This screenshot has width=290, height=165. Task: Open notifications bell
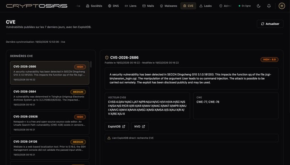coord(269,6)
